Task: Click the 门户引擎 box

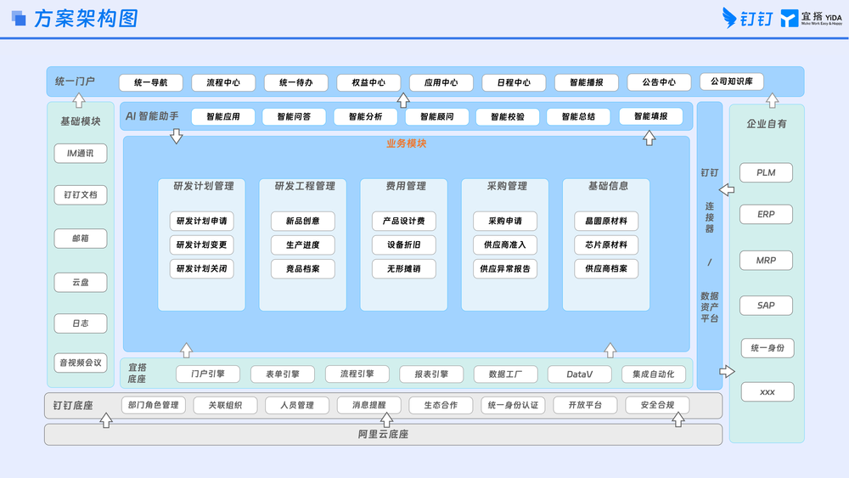Action: click(208, 374)
